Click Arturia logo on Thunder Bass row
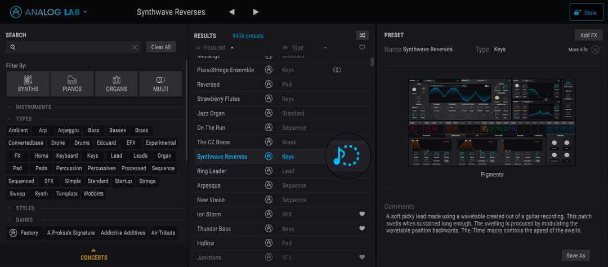 tap(269, 229)
